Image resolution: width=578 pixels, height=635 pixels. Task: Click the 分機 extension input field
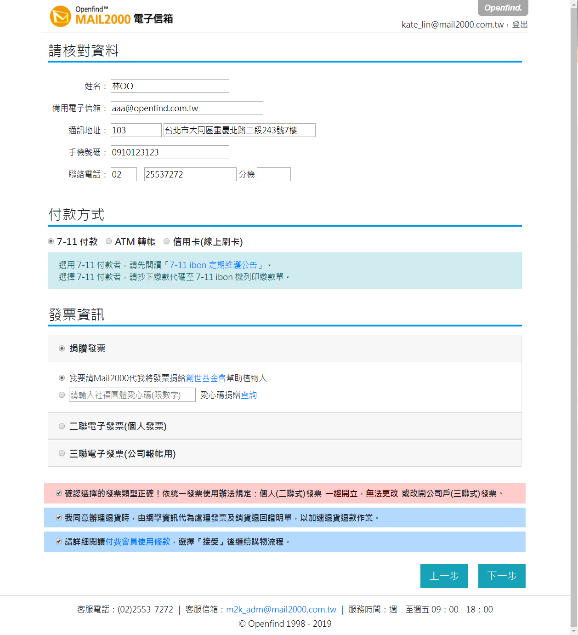(x=274, y=174)
